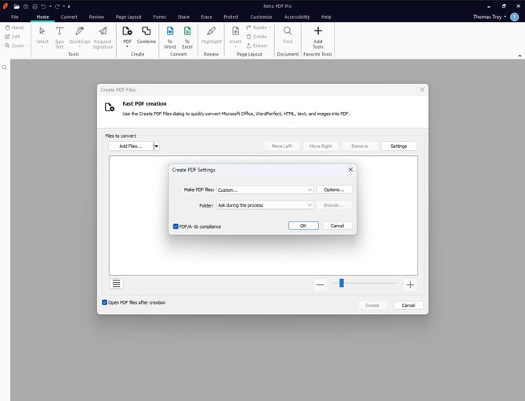Viewport: 525px width, 401px height.
Task: Open the Protect ribbon tab
Action: (231, 16)
